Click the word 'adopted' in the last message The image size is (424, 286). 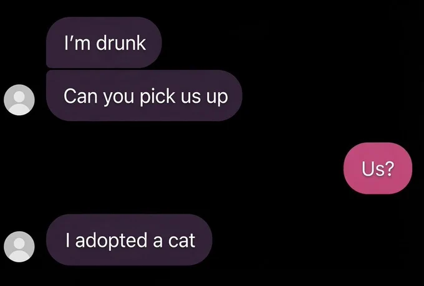(x=111, y=241)
